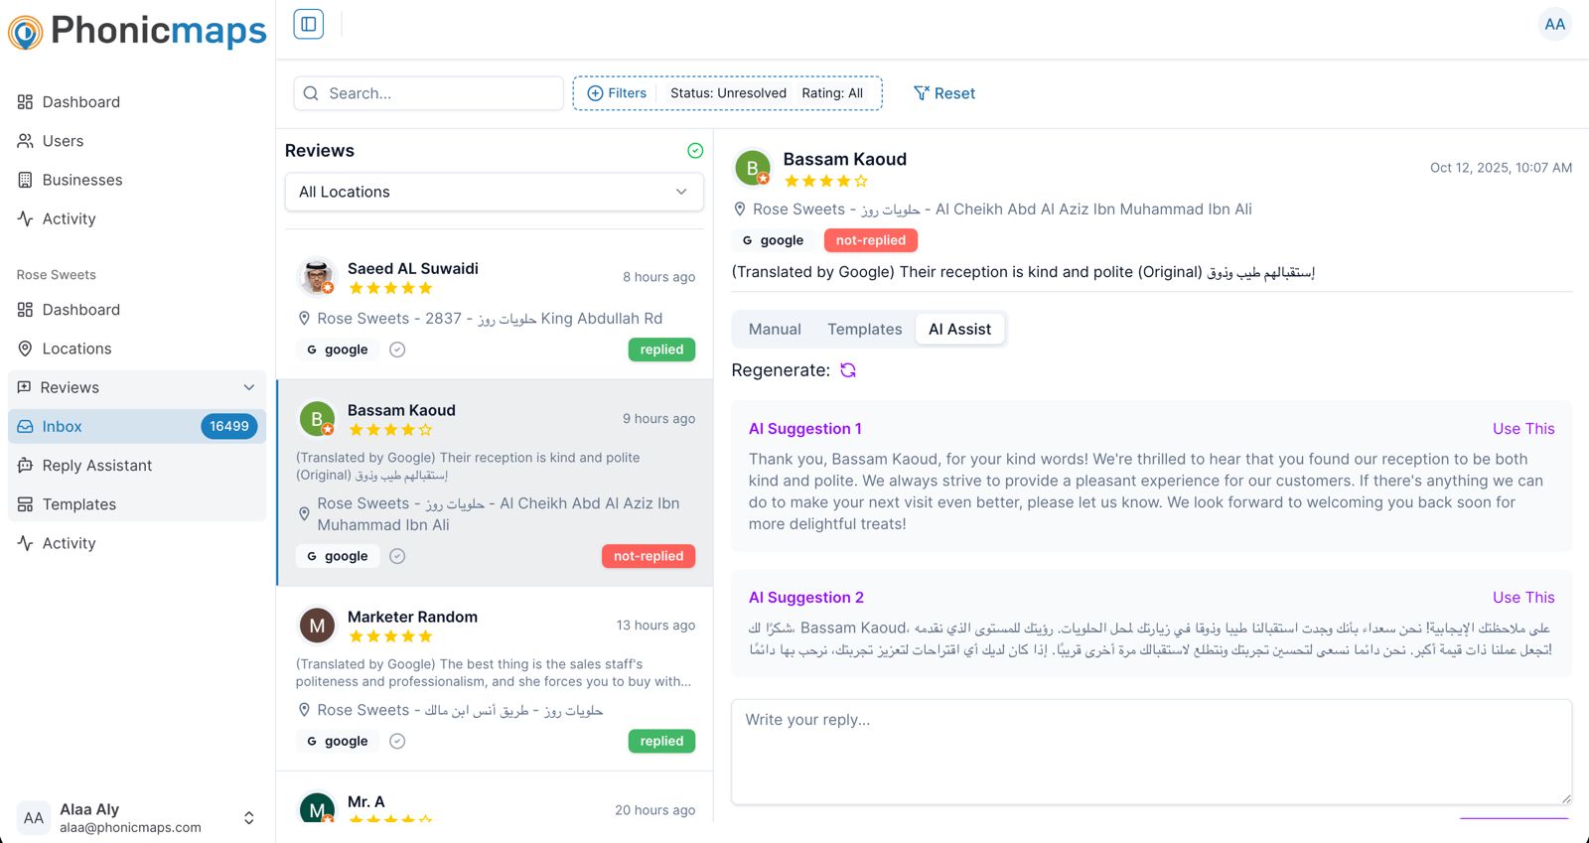This screenshot has width=1589, height=843.
Task: Toggle resolved check on Bassam Kaoud review
Action: (x=397, y=556)
